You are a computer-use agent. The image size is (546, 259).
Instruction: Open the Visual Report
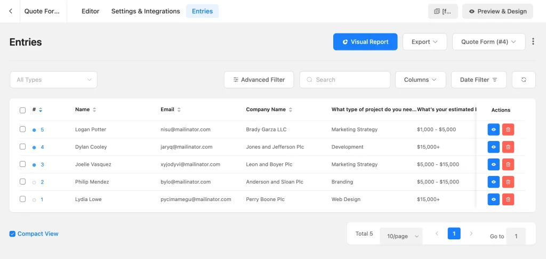click(x=365, y=41)
